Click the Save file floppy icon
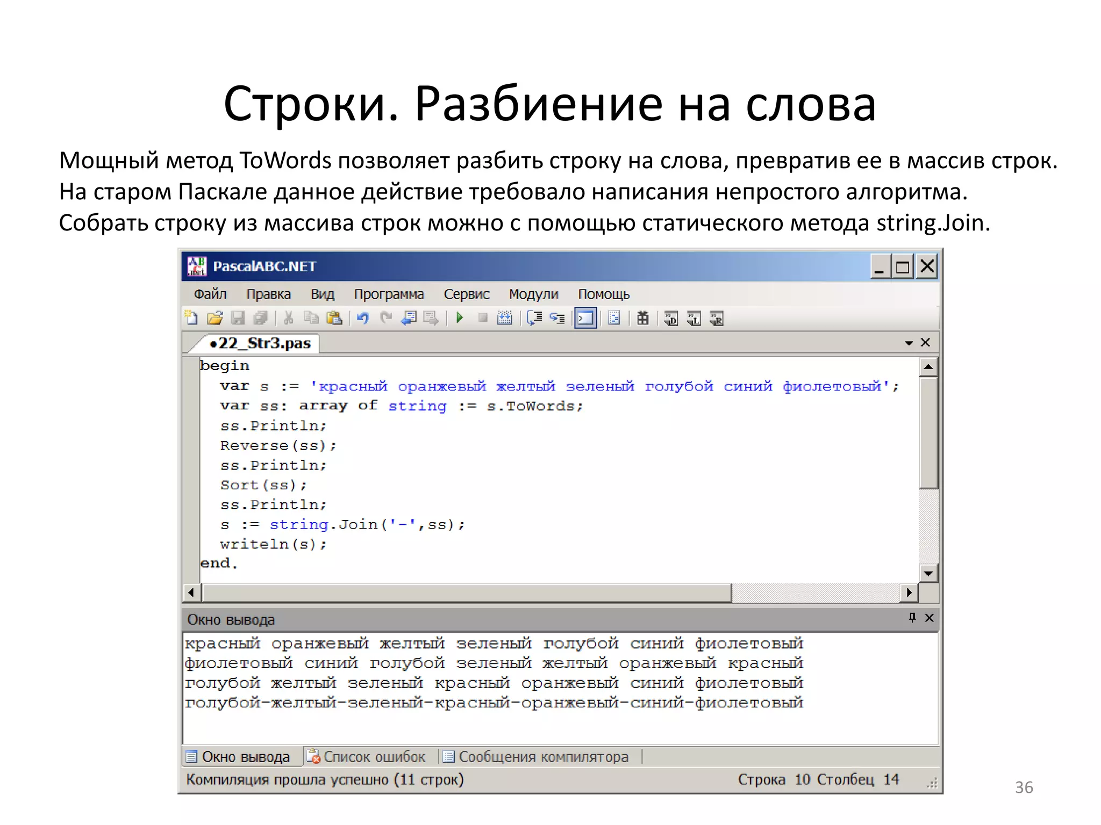The width and height of the screenshot is (1101, 825). 238,318
